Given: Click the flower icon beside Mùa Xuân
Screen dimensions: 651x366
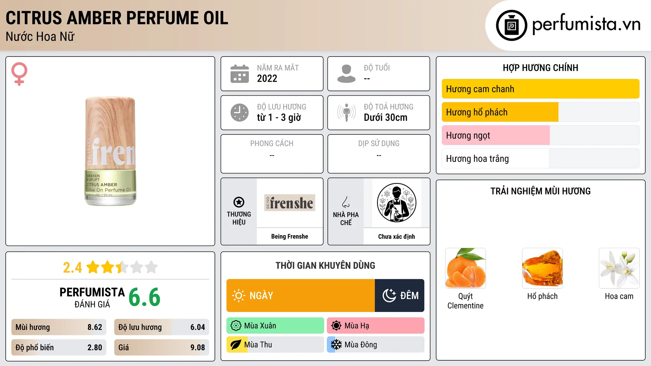Looking at the screenshot, I should click(x=236, y=326).
